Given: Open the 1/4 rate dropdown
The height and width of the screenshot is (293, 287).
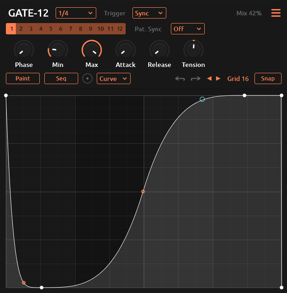Looking at the screenshot, I should pos(75,13).
